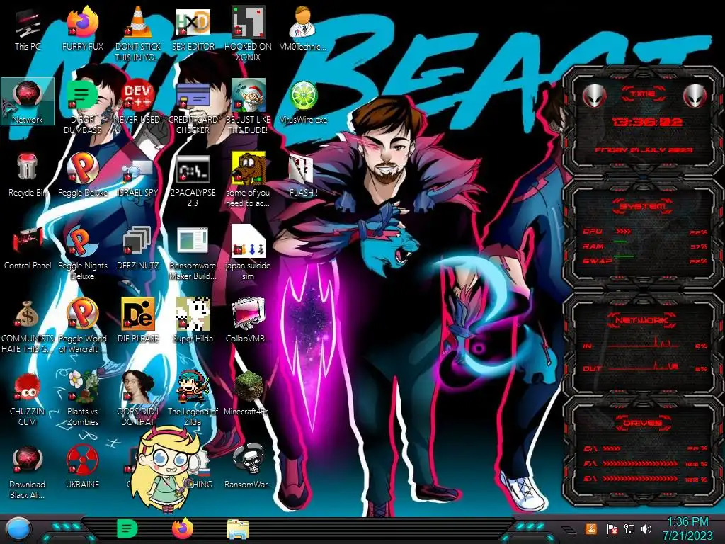Image resolution: width=725 pixels, height=544 pixels.
Task: Click the volume speaker tray icon
Action: [x=646, y=528]
